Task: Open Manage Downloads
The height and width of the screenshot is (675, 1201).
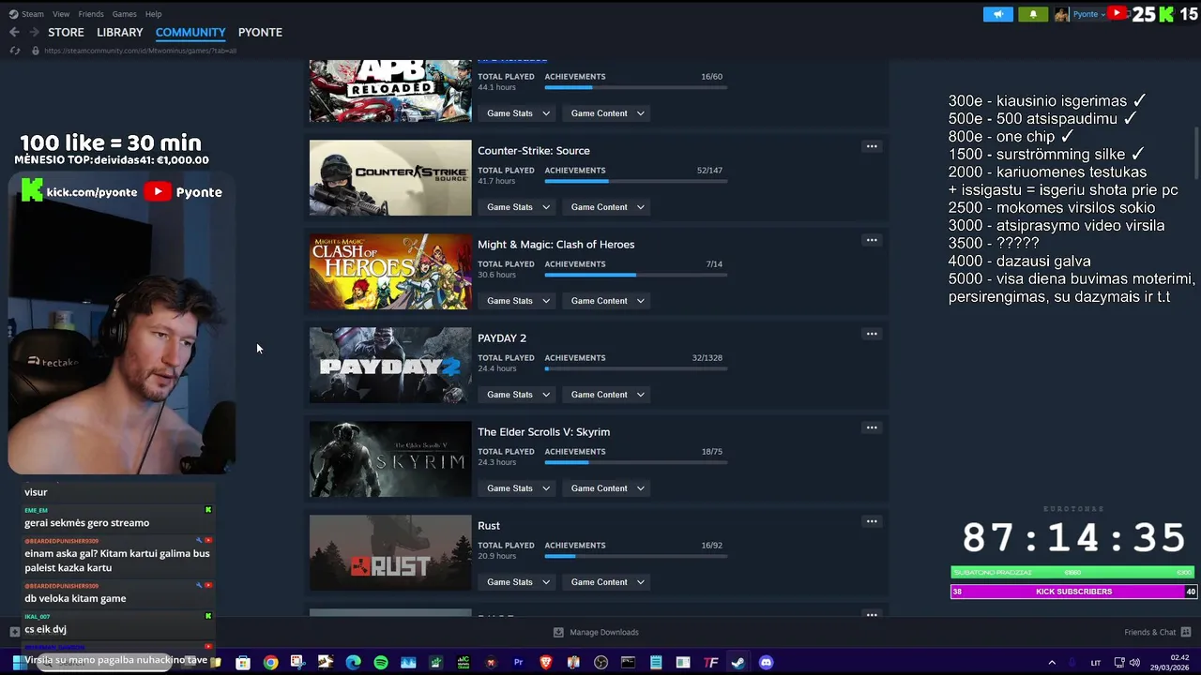Action: [x=596, y=632]
